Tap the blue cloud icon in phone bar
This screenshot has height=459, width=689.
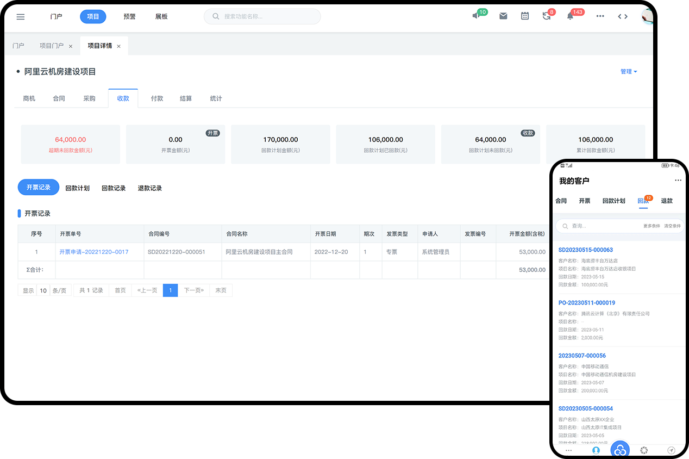coord(620,450)
